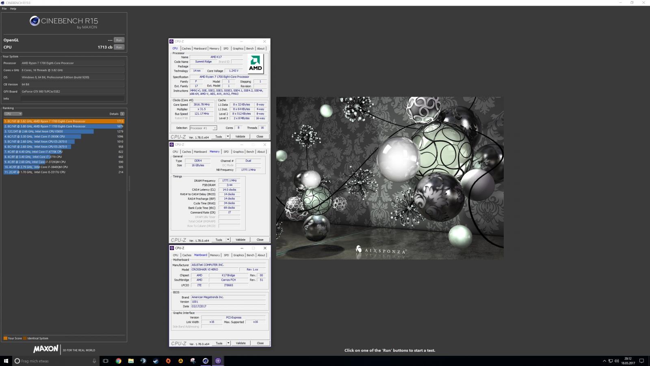Image resolution: width=650 pixels, height=366 pixels.
Task: Show hidden system tray icons
Action: 604,361
